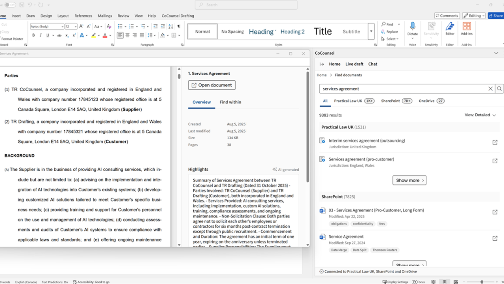Click Open document button
The height and width of the screenshot is (284, 504).
click(212, 85)
